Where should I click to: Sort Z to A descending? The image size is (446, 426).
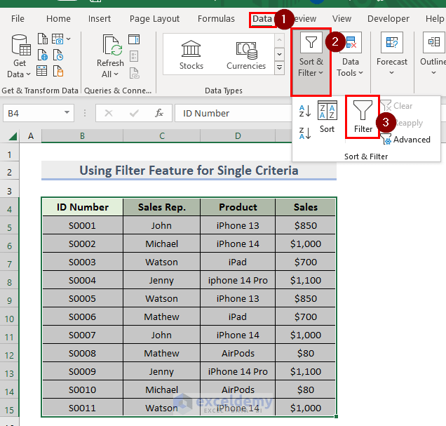tap(305, 133)
